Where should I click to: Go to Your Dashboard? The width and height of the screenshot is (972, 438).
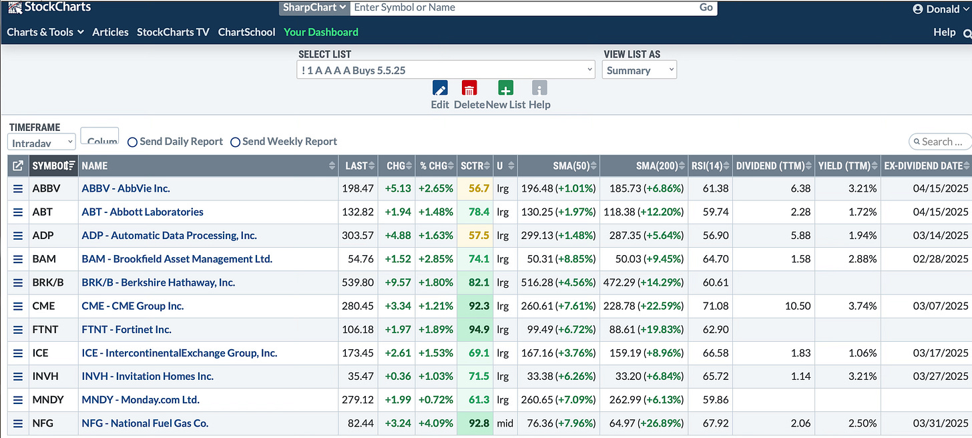(x=321, y=32)
